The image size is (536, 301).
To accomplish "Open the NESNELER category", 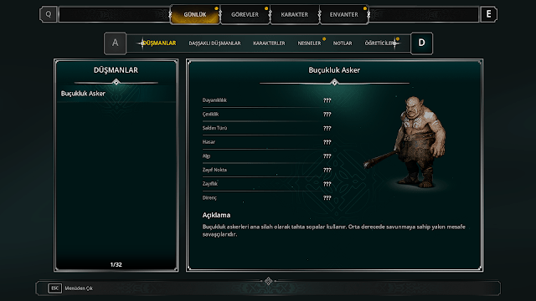I will [309, 43].
